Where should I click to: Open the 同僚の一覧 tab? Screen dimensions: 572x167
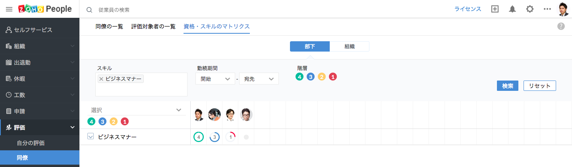pyautogui.click(x=109, y=27)
